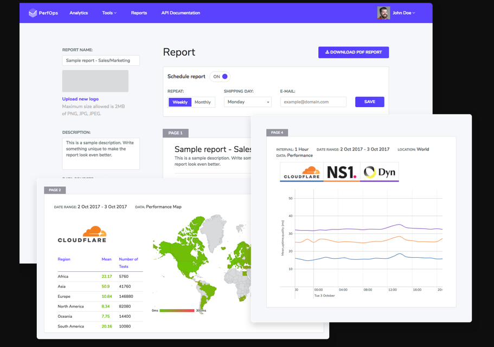Click the Europe row in region table
Screen dimensions: 494x347
click(100, 296)
